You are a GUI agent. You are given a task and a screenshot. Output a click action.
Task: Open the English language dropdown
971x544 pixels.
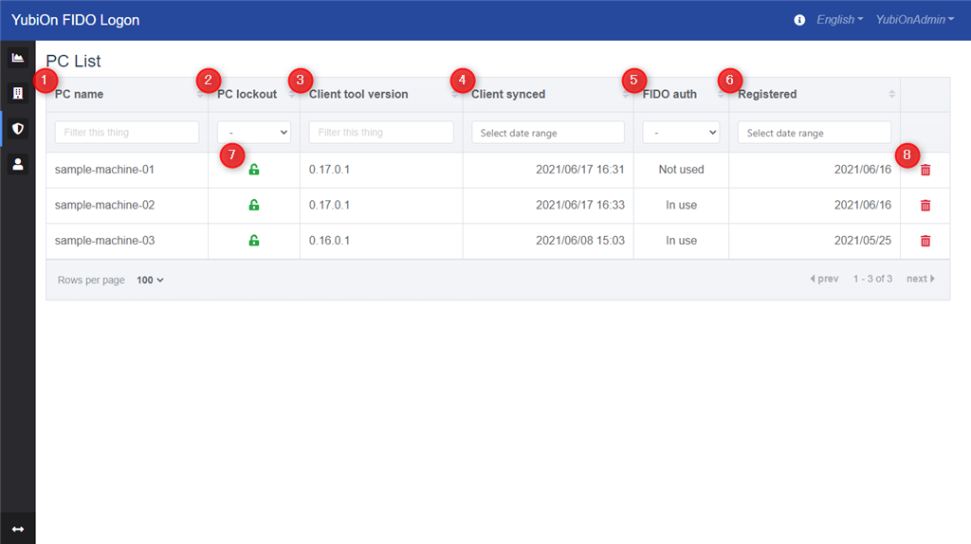pos(840,20)
